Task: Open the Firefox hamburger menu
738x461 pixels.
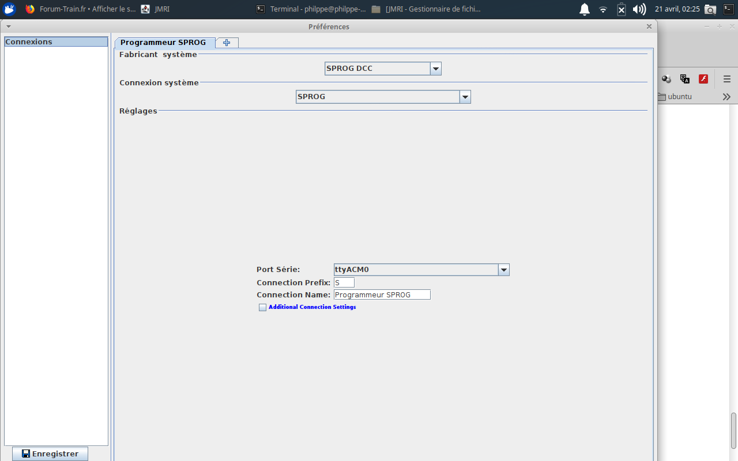Action: coord(727,79)
